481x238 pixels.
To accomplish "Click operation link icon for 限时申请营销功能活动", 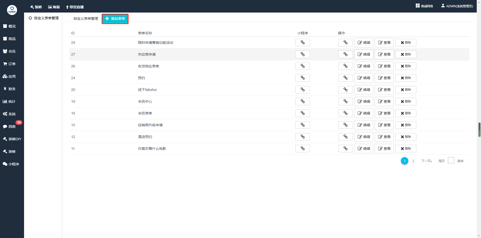I will (x=345, y=43).
